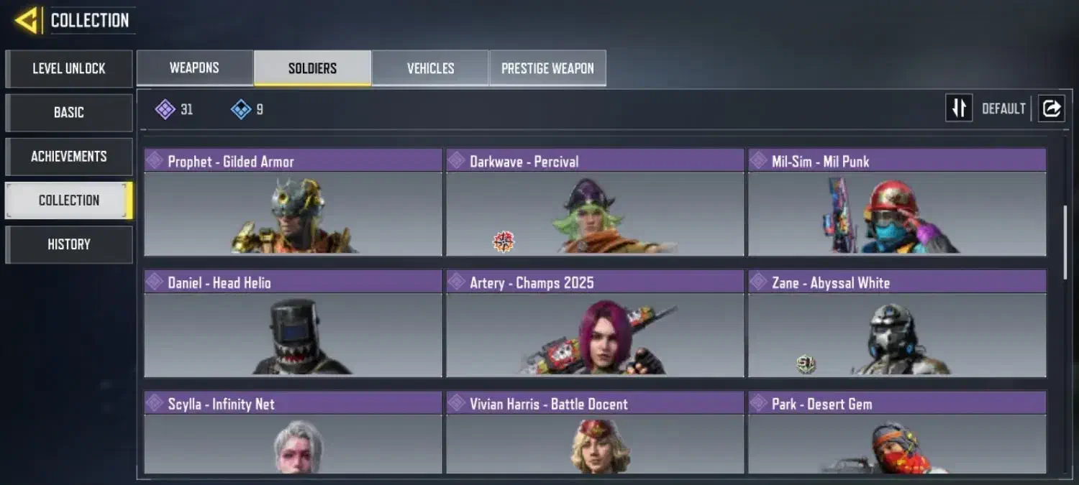Select the Artery - Champs 2025 skin
1079x485 pixels.
click(x=595, y=323)
